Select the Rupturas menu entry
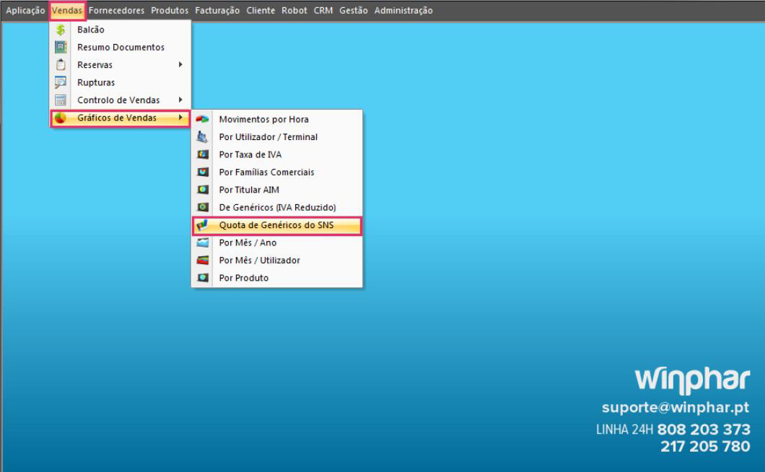The image size is (765, 472). (x=120, y=82)
